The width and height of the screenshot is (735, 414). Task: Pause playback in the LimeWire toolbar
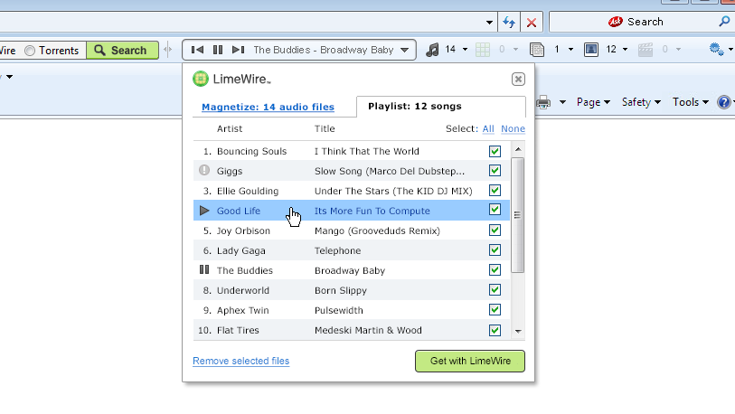[218, 50]
